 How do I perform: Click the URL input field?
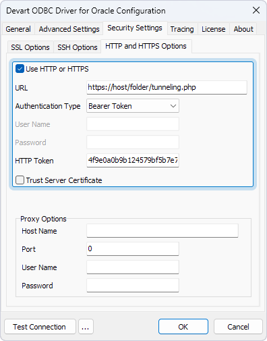pyautogui.click(x=167, y=87)
